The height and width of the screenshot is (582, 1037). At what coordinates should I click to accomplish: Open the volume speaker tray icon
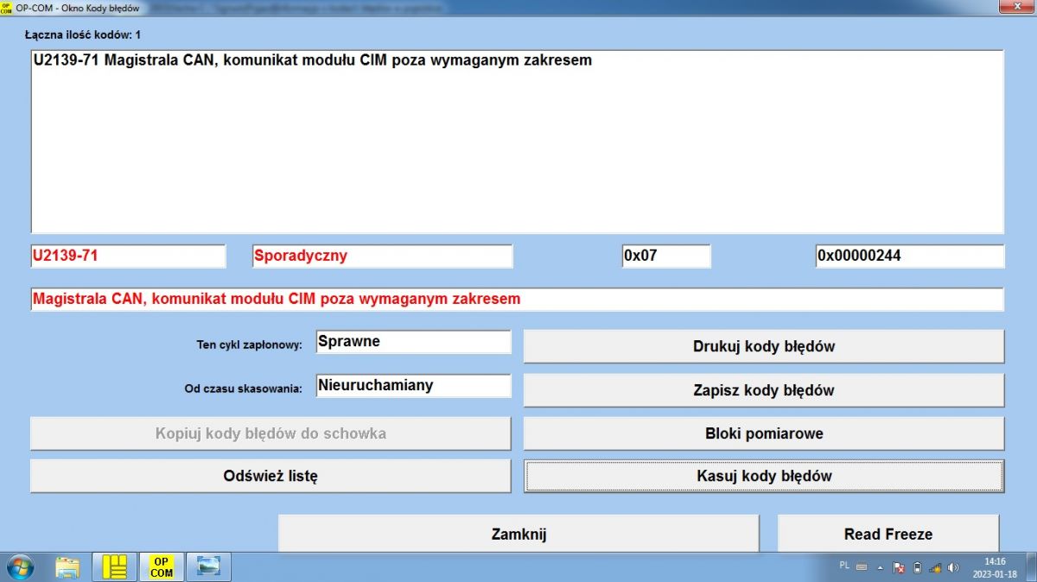(x=953, y=567)
